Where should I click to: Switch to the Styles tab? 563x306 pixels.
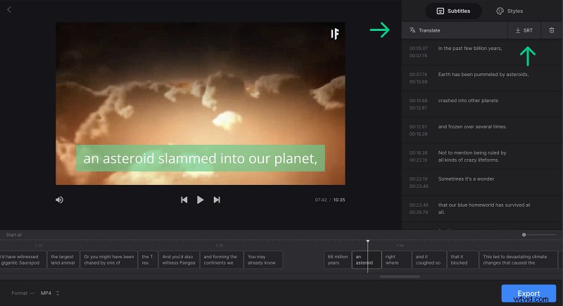point(510,11)
